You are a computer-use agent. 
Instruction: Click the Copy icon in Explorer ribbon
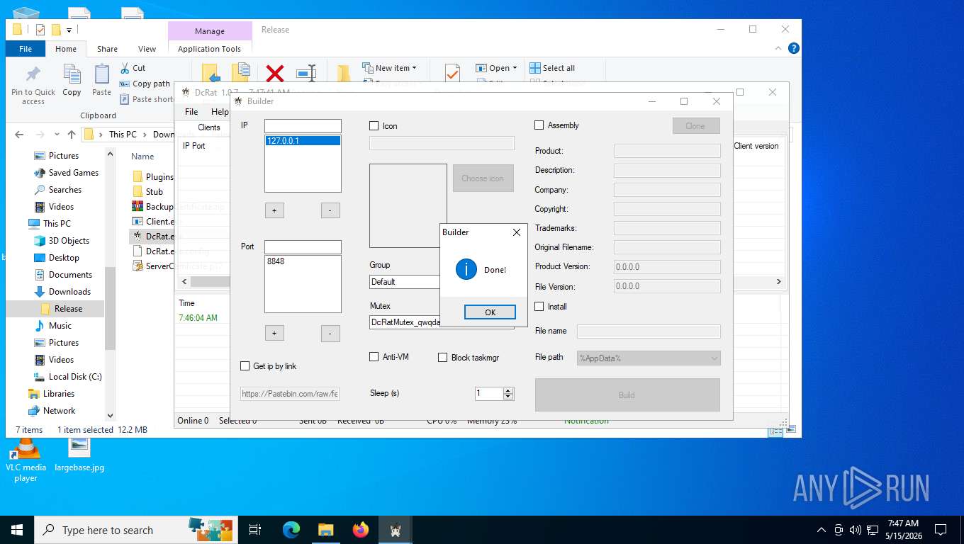coord(72,74)
